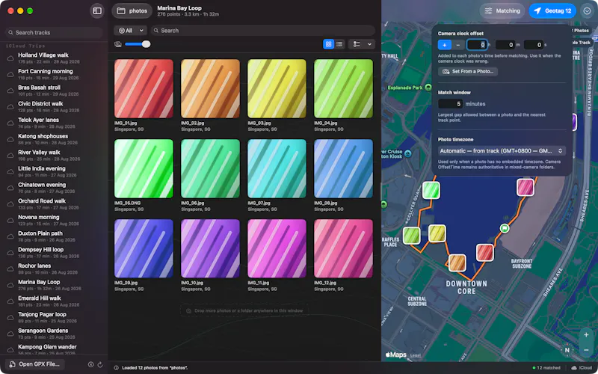Open the Photo timezone dropdown
Screen dimensions: 598x374
pyautogui.click(x=502, y=151)
